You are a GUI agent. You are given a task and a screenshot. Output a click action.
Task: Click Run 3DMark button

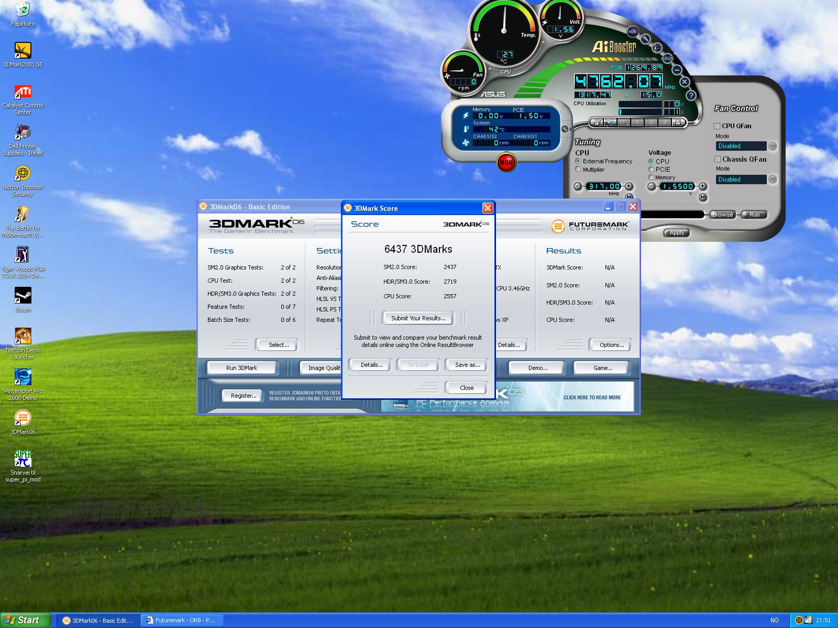[x=241, y=368]
